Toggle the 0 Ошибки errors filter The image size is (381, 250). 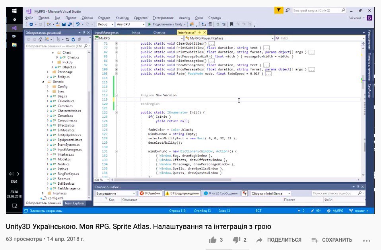click(150, 193)
